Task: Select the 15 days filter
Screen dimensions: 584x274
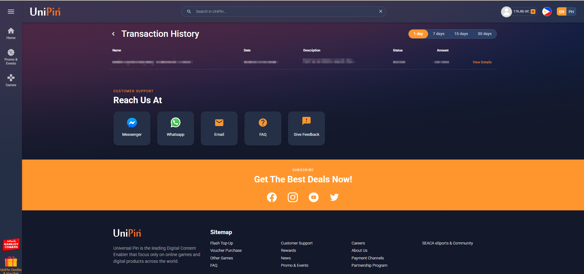Action: 461,34
